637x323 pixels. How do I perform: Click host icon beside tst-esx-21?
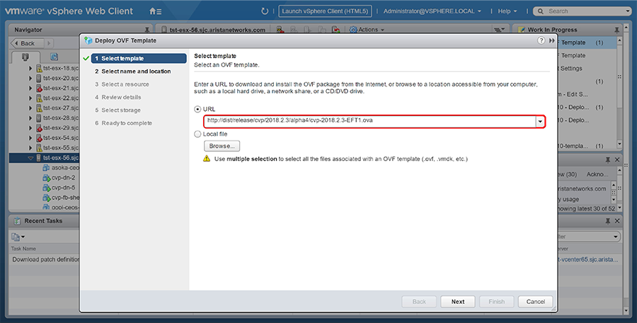click(x=39, y=88)
